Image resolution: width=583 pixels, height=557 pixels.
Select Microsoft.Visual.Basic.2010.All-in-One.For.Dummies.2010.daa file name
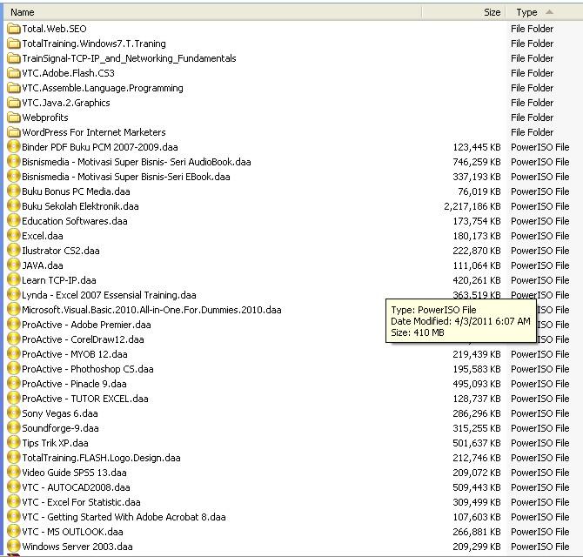(x=151, y=310)
